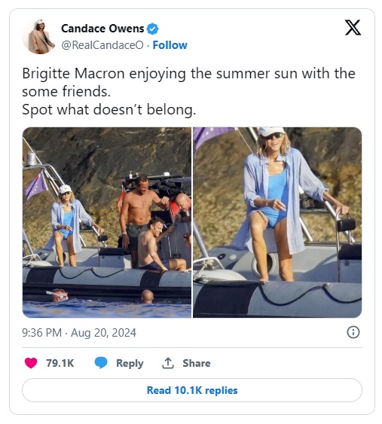Click the blue verified badge
382x424 pixels.
[x=153, y=29]
